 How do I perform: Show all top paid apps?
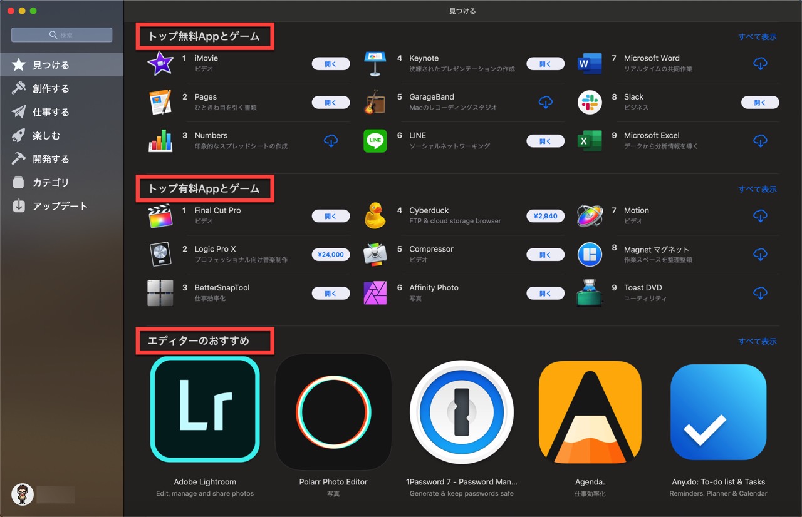(757, 189)
